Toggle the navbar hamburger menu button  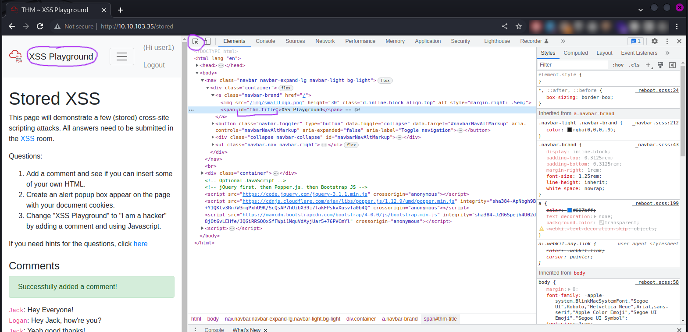click(x=122, y=57)
